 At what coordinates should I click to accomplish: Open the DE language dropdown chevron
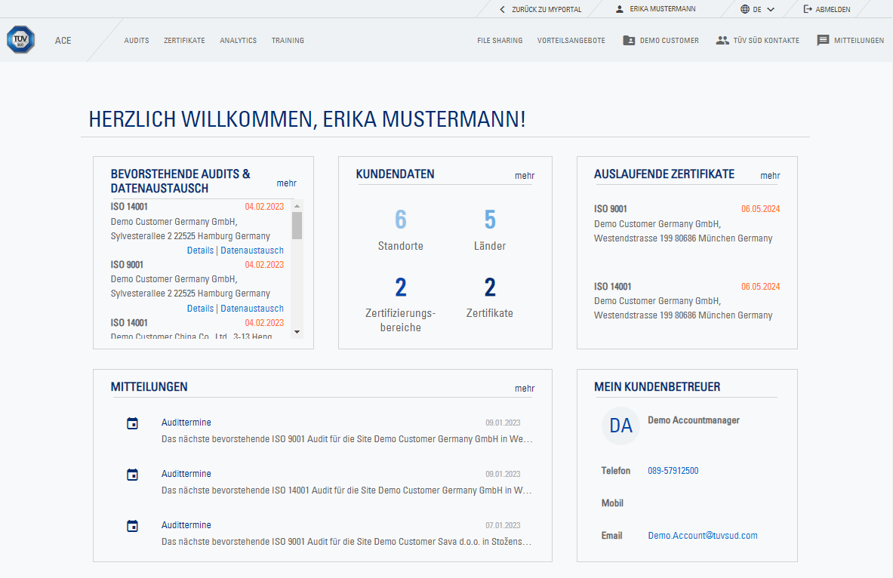pos(771,10)
